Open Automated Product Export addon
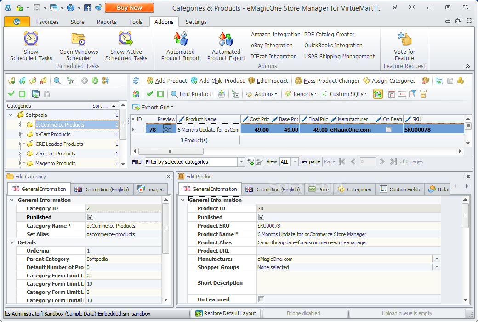 pyautogui.click(x=226, y=46)
